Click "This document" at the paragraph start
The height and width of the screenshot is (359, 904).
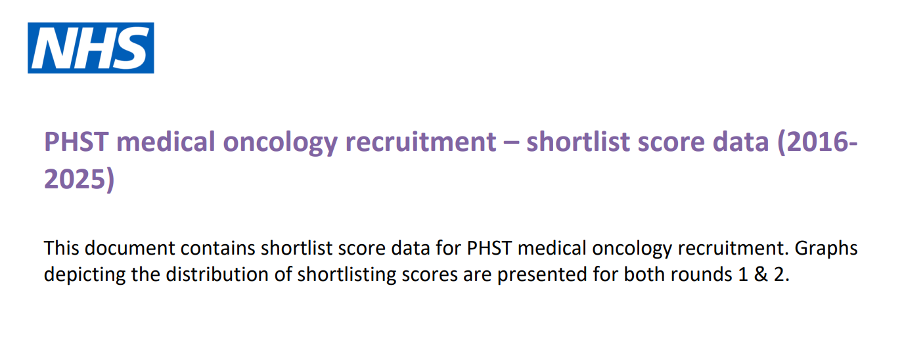click(109, 249)
